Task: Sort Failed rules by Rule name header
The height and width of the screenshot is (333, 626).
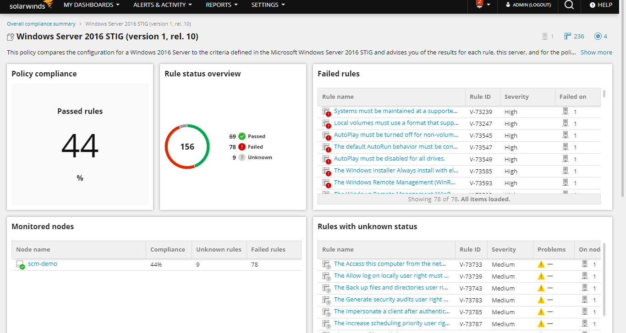Action: 391,97
